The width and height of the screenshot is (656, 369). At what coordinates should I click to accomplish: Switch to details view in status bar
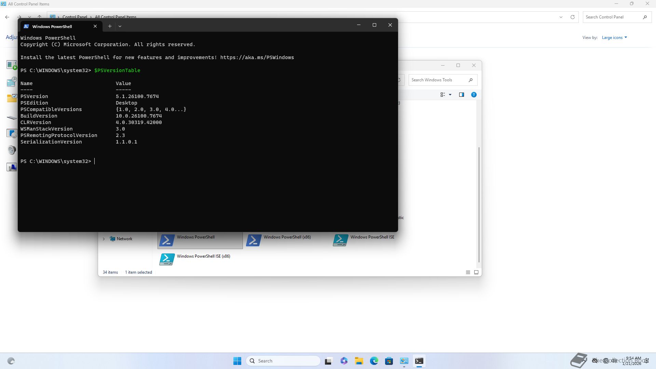pos(468,272)
